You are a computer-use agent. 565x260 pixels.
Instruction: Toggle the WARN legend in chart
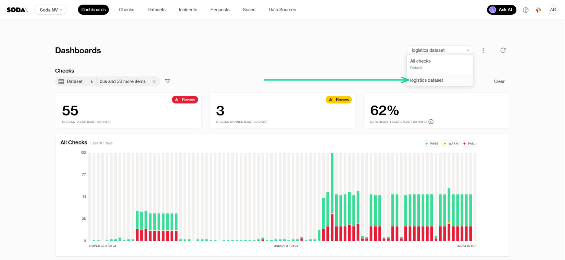pos(451,143)
